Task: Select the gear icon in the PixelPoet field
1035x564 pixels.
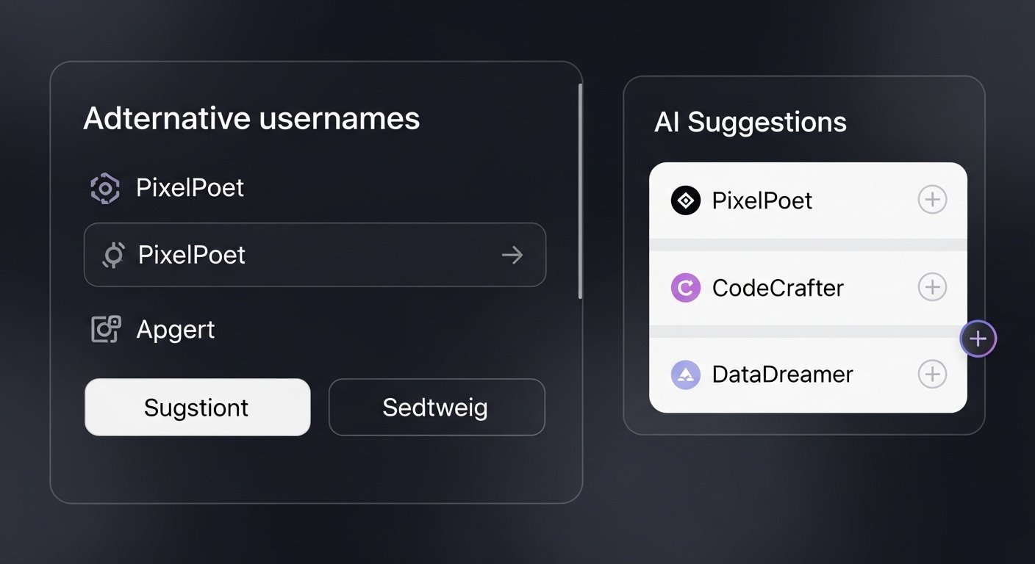Action: point(112,255)
